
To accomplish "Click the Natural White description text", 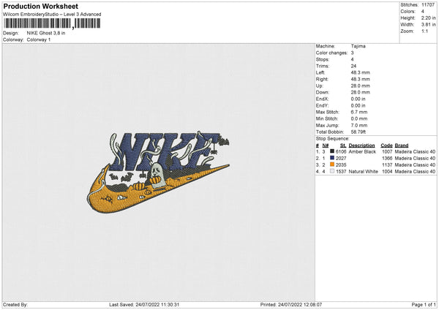I will [364, 172].
